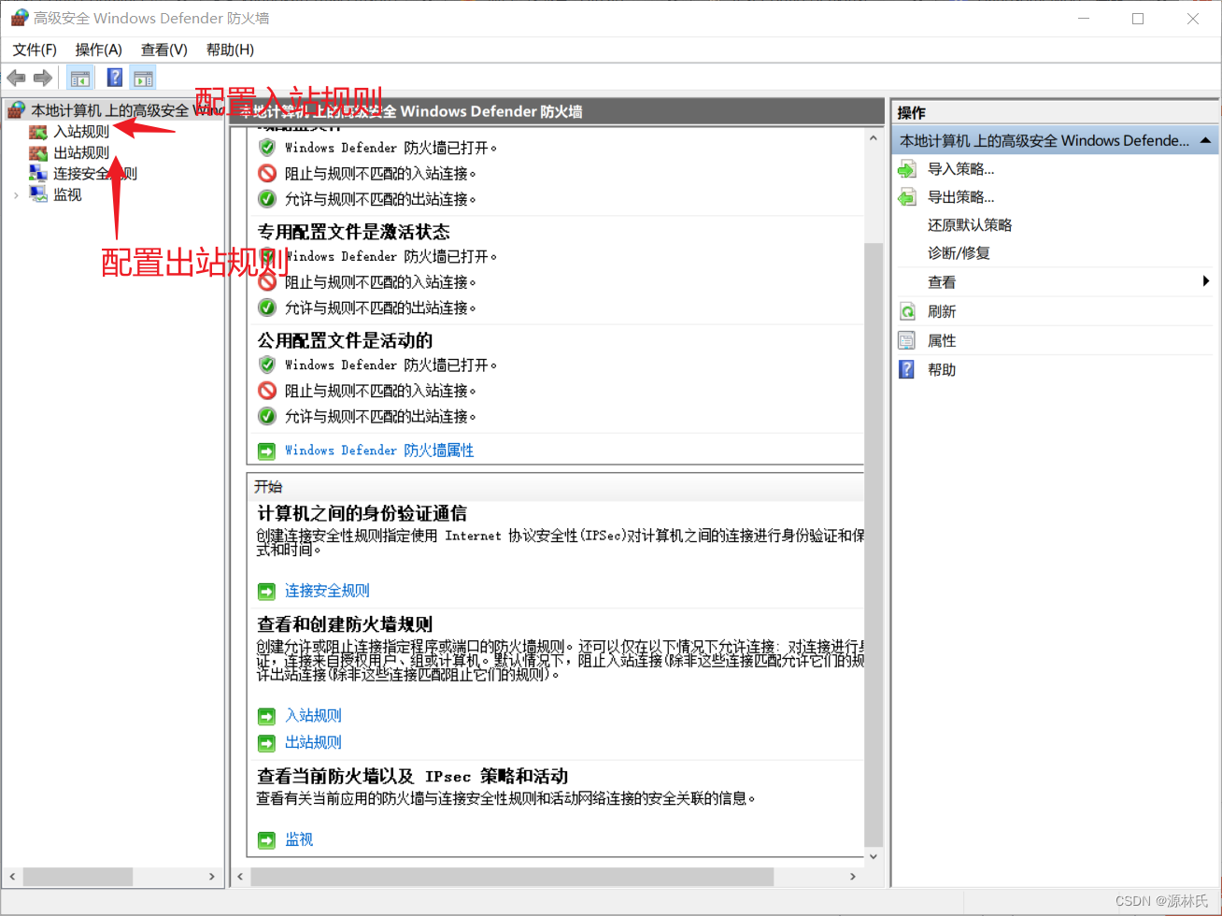Click 诊断/修复 in the actions pane
Screen dimensions: 1222x916
pyautogui.click(x=959, y=253)
